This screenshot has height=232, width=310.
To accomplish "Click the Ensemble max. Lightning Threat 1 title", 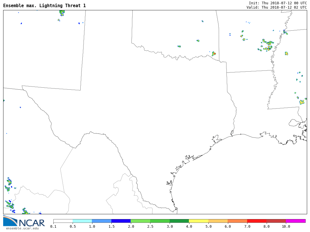I will (x=44, y=6).
